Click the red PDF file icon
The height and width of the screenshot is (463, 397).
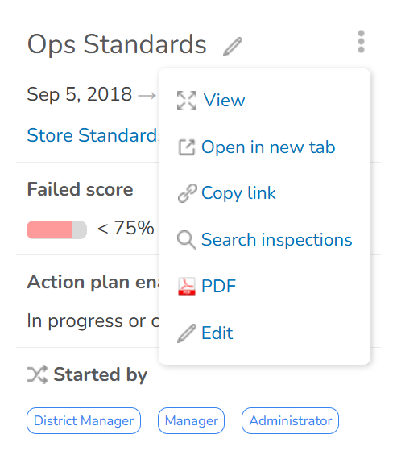point(187,286)
